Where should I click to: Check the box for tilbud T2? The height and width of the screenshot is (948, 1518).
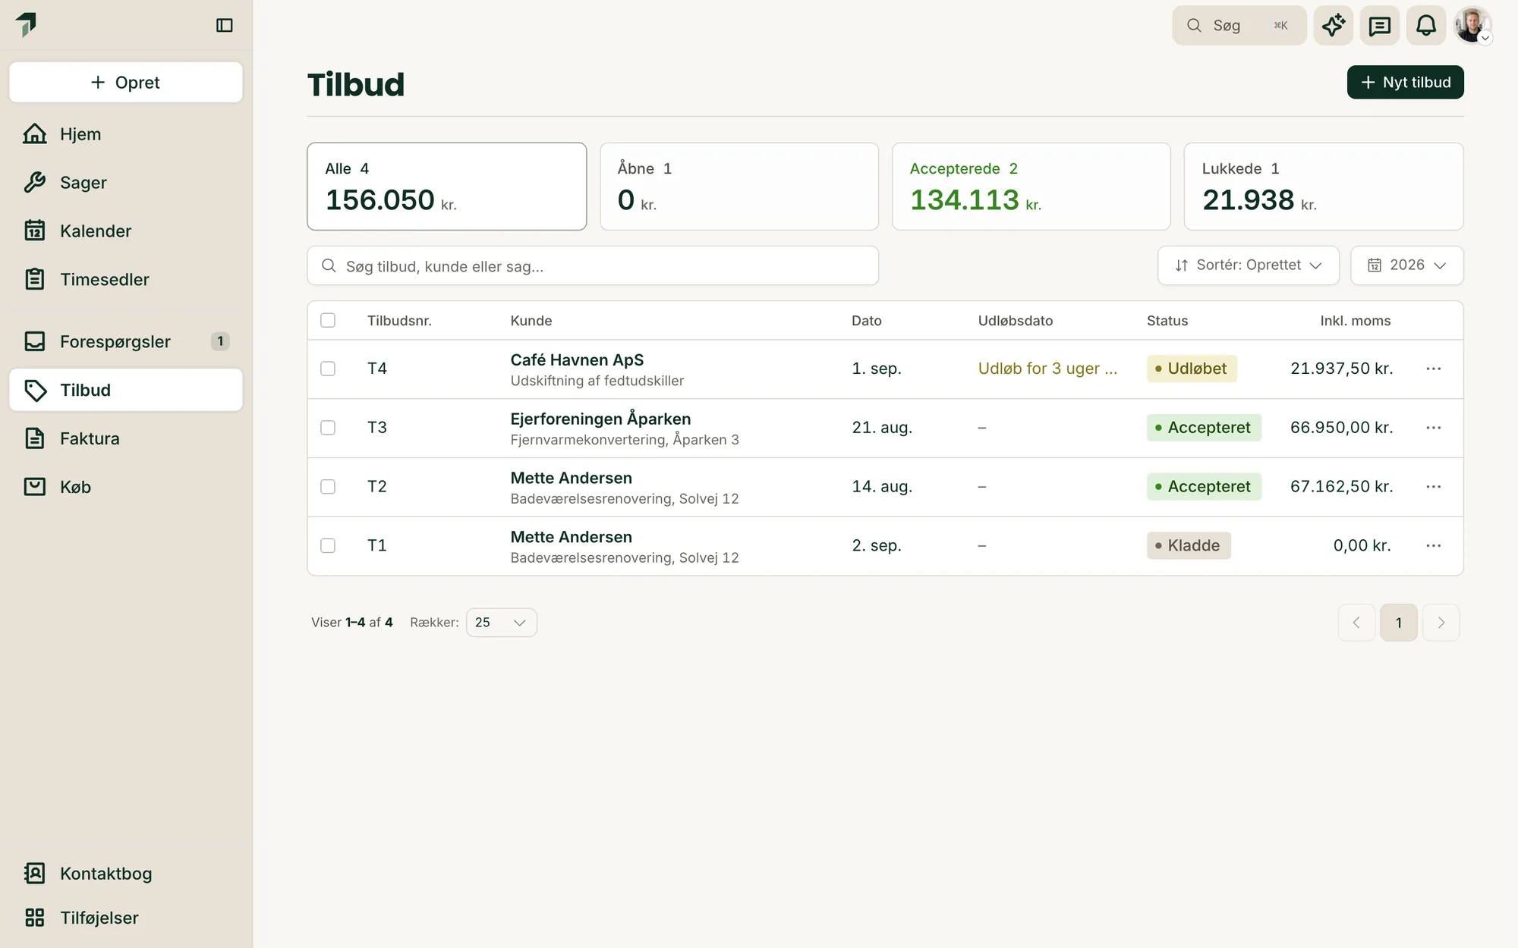pyautogui.click(x=328, y=487)
